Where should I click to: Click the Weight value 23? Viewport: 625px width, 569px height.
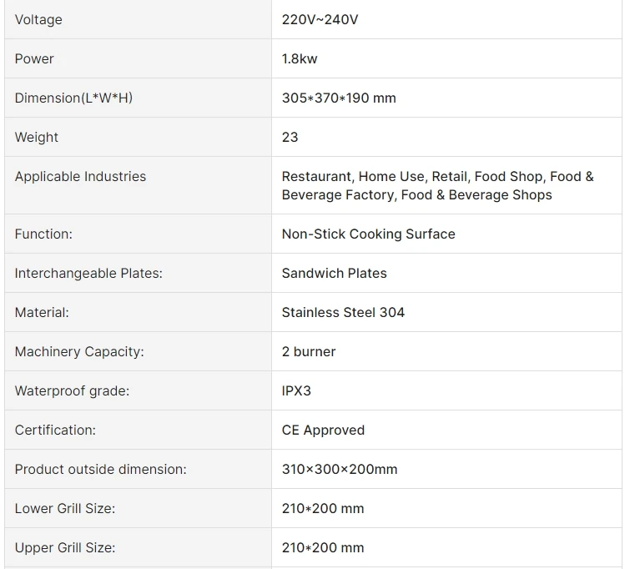point(290,137)
